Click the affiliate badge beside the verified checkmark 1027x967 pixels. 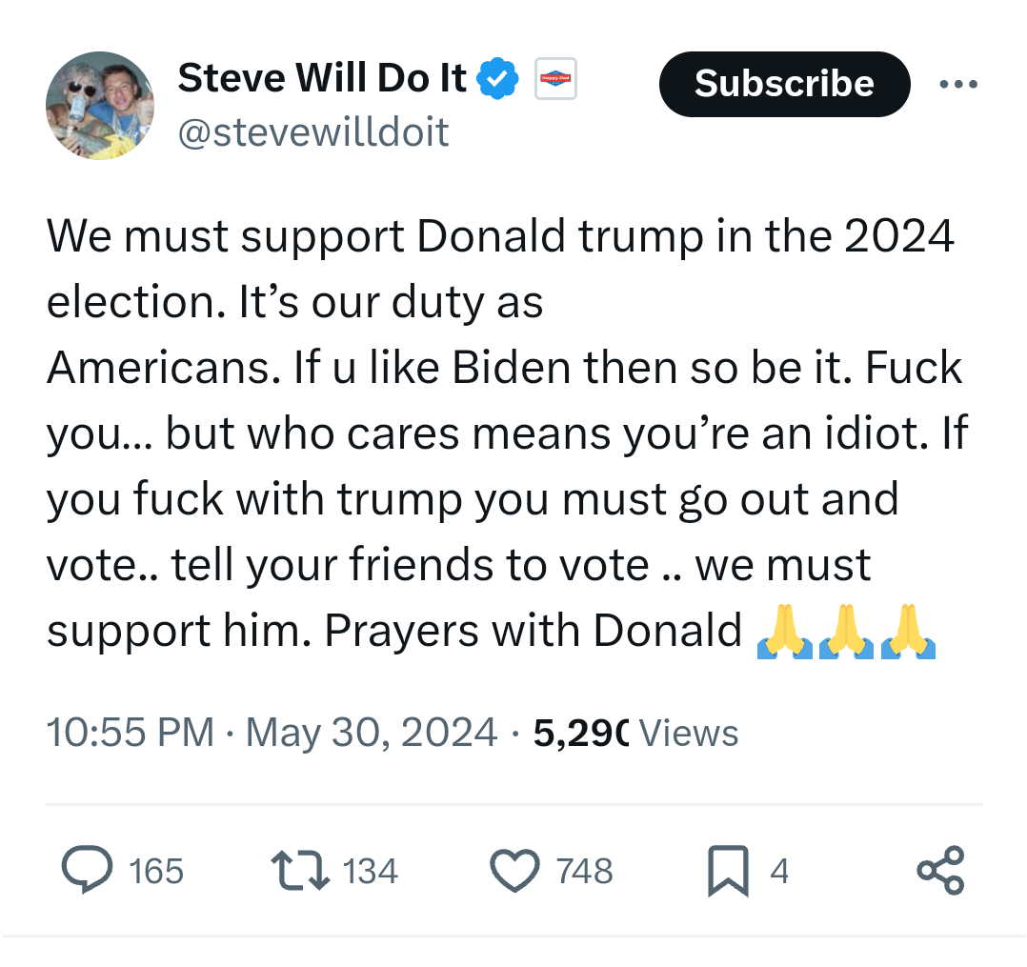[555, 80]
